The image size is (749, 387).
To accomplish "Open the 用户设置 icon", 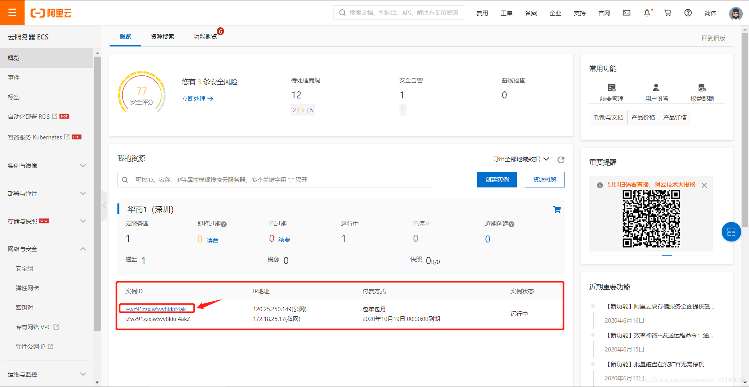I will (x=656, y=87).
